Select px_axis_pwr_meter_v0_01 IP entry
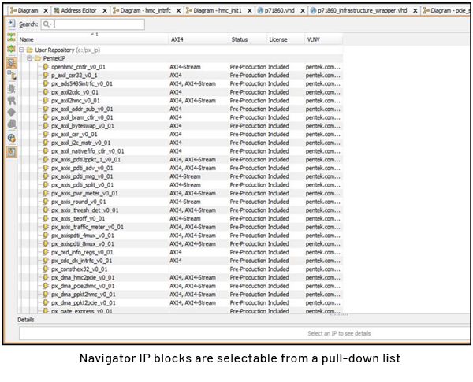 tap(84, 193)
